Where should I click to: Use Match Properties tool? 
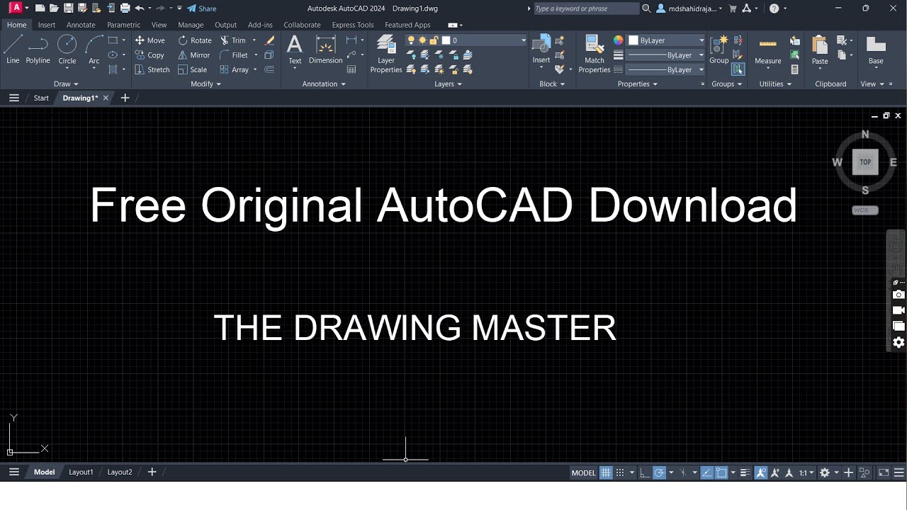pyautogui.click(x=595, y=55)
